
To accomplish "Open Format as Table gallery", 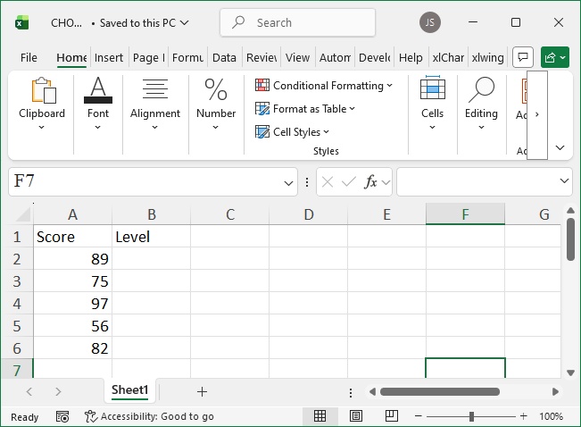I will click(305, 109).
